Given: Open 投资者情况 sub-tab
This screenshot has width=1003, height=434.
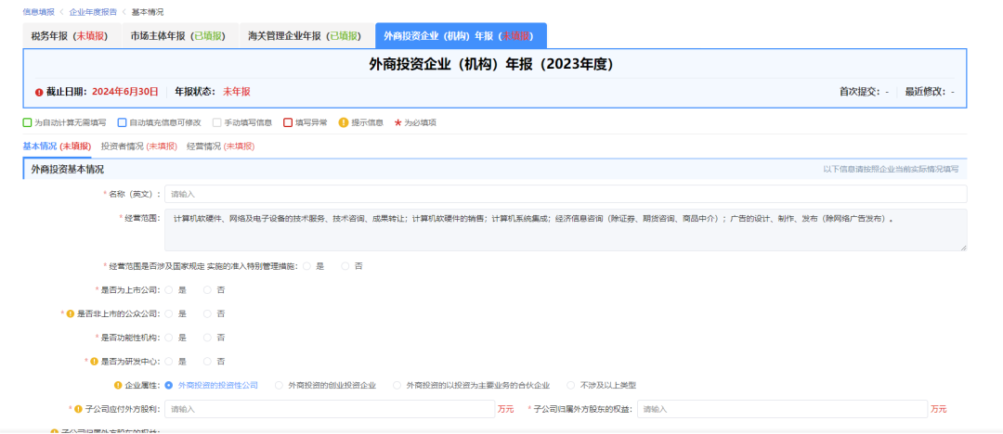Looking at the screenshot, I should 138,147.
